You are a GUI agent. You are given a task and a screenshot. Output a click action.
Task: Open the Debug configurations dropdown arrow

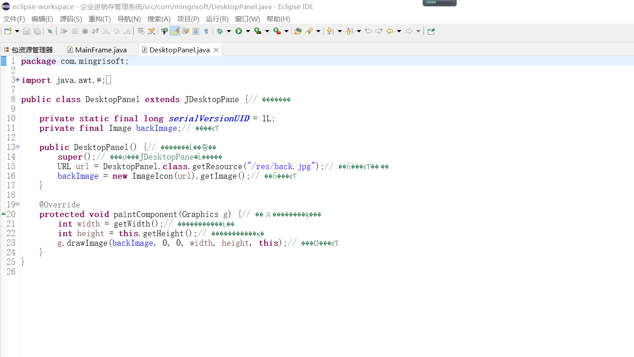tap(229, 31)
